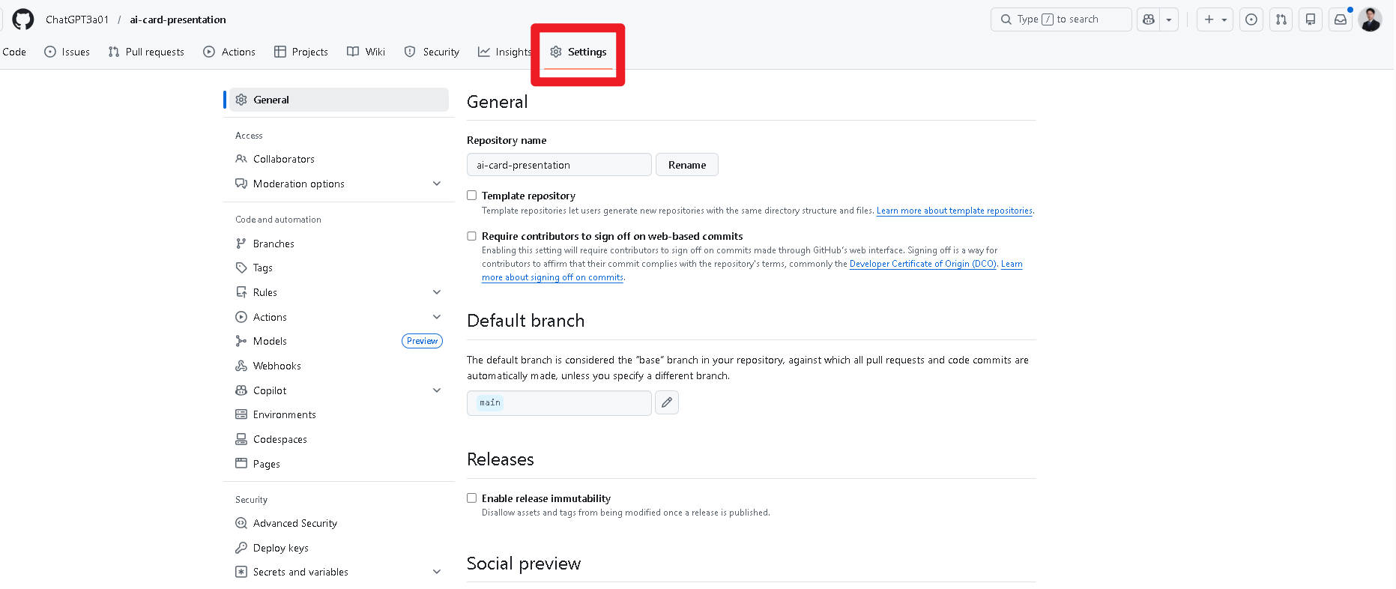Image resolution: width=1396 pixels, height=589 pixels.
Task: Check Require contributors to sign off checkbox
Action: pyautogui.click(x=471, y=236)
